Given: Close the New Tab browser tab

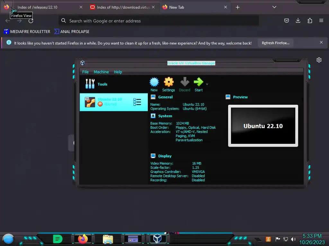Looking at the screenshot, I should click(226, 7).
